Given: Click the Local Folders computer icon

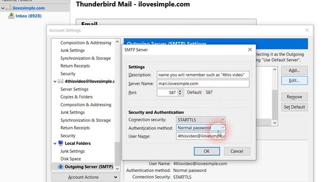Looking at the screenshot, I should pos(60,143).
